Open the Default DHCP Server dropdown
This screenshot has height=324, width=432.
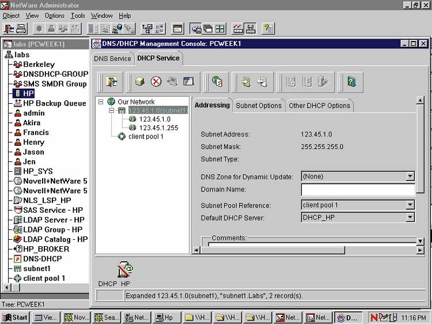coord(410,217)
